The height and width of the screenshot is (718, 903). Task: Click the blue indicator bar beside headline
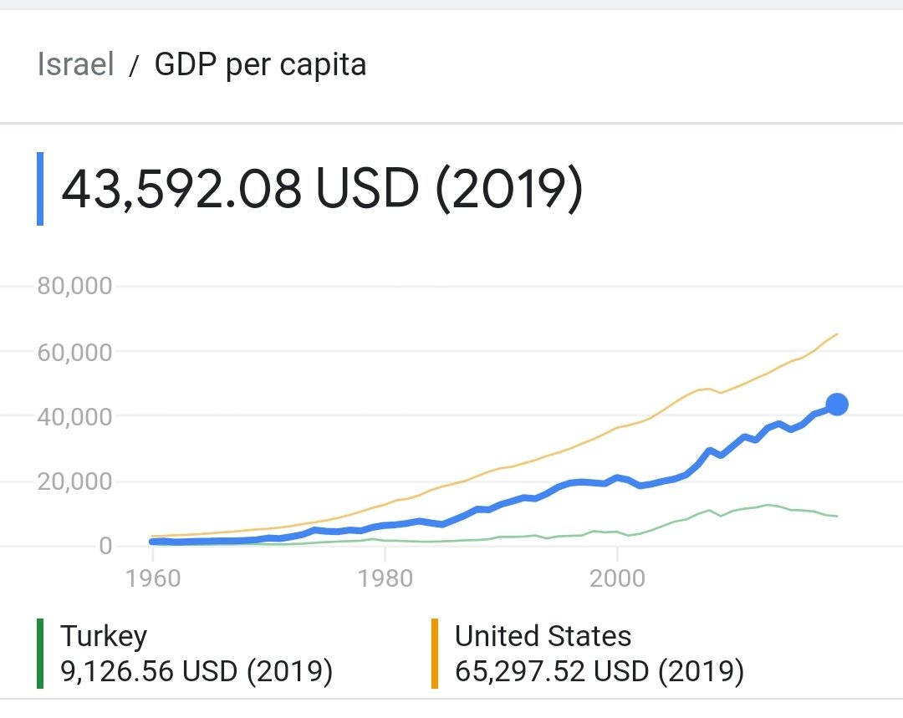point(40,189)
